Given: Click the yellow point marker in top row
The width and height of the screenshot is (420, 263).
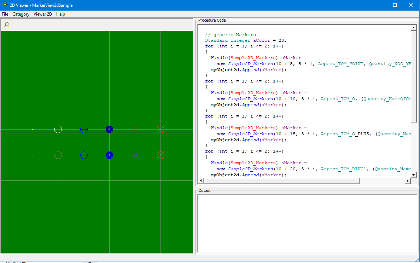Looking at the screenshot, I should click(33, 130).
